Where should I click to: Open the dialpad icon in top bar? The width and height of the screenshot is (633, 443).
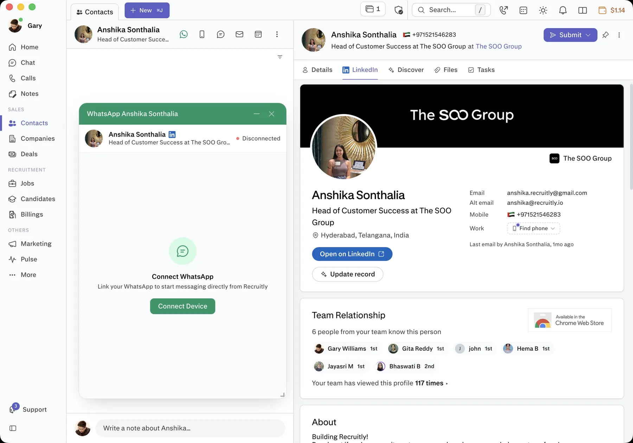[523, 10]
